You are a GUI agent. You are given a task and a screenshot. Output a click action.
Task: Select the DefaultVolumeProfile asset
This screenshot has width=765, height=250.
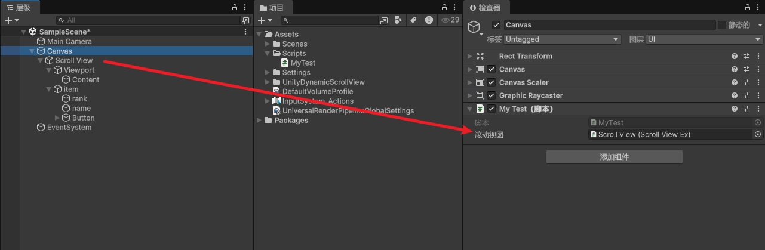tap(317, 92)
